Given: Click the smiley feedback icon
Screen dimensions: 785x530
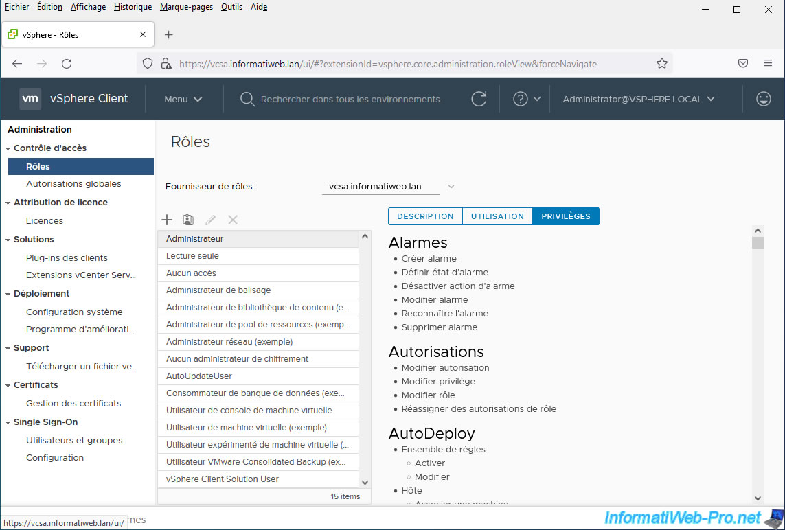Looking at the screenshot, I should pos(764,99).
